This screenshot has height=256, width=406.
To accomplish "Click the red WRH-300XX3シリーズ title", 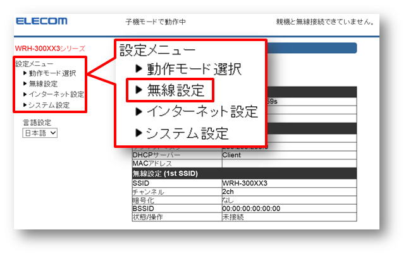I will pyautogui.click(x=50, y=49).
